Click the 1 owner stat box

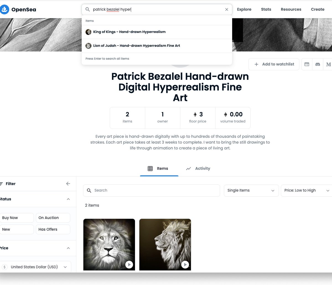pyautogui.click(x=163, y=118)
